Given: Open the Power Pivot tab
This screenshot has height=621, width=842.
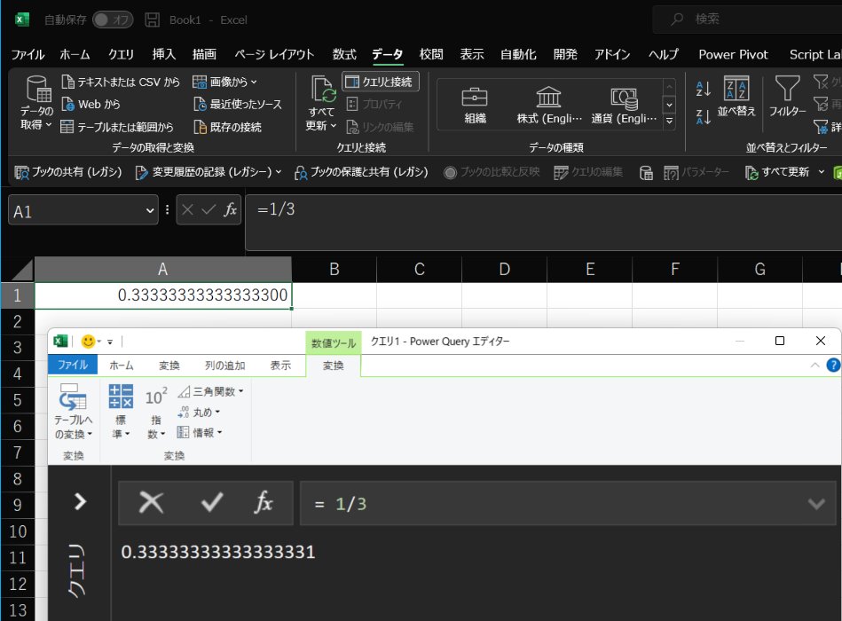Looking at the screenshot, I should 733,54.
